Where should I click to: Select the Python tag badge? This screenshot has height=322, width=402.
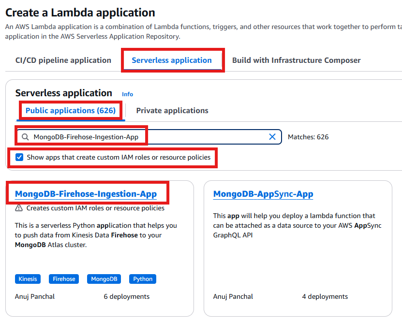click(142, 279)
